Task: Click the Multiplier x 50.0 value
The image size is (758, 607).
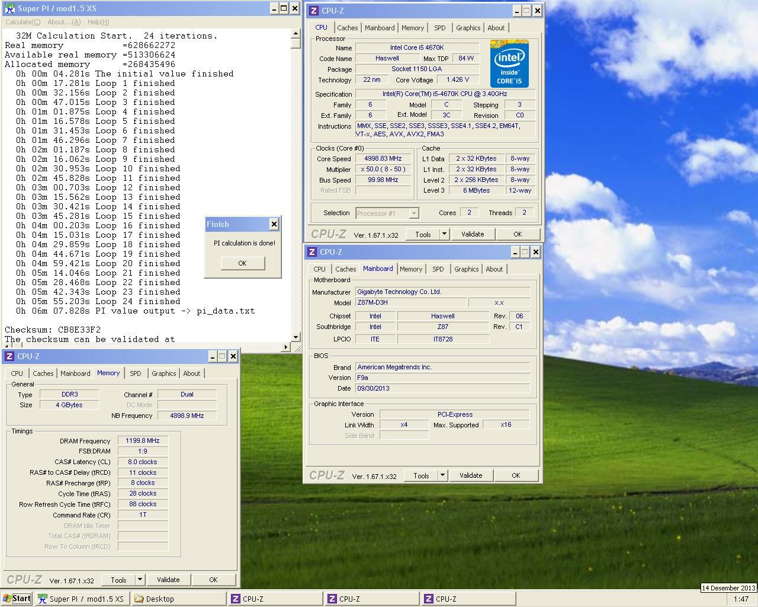Action: (383, 170)
